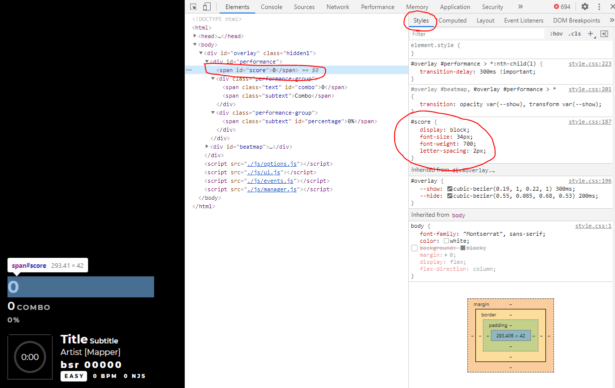Select the Computed sidebar tab

pyautogui.click(x=452, y=21)
